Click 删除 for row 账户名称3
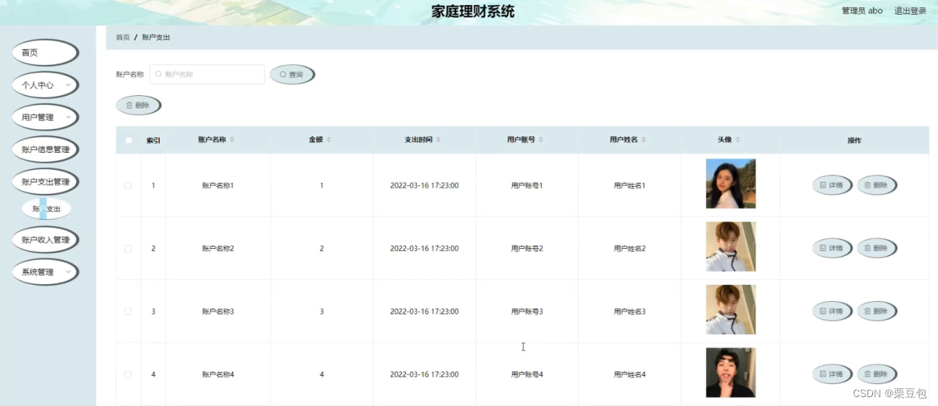 coord(877,312)
